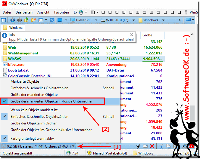This screenshot has height=159, width=200.
Task: Expand the Windows breadcrumb arrow
Action: [163, 20]
